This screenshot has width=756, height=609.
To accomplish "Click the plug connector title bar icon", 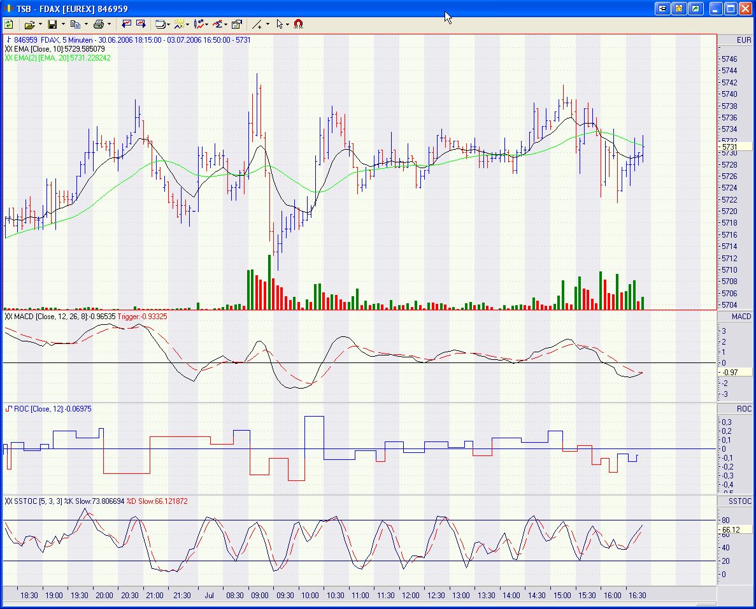I will tap(663, 9).
